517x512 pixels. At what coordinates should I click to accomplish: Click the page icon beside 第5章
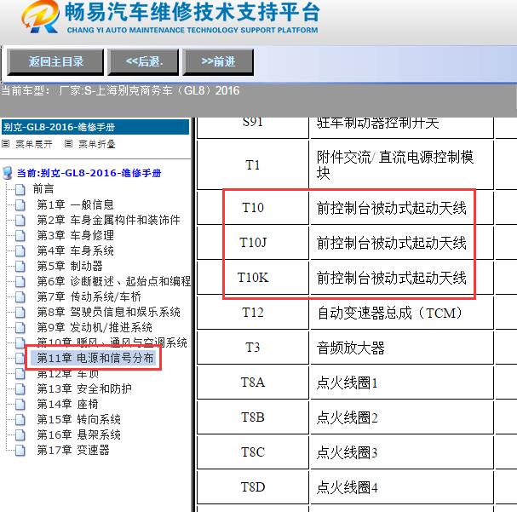pos(20,267)
